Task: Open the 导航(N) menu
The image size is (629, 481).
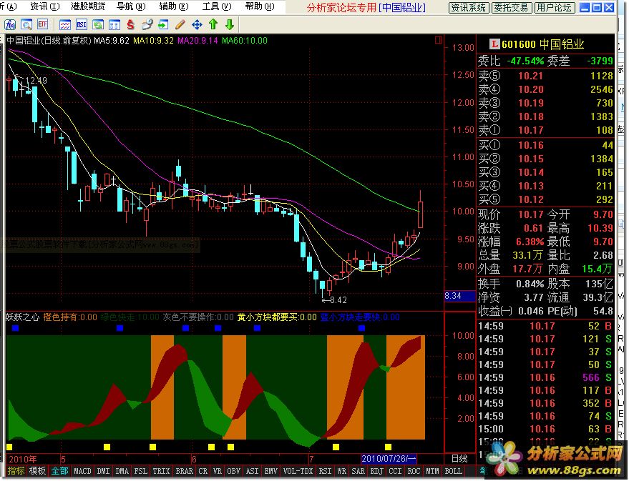Action: click(x=131, y=6)
